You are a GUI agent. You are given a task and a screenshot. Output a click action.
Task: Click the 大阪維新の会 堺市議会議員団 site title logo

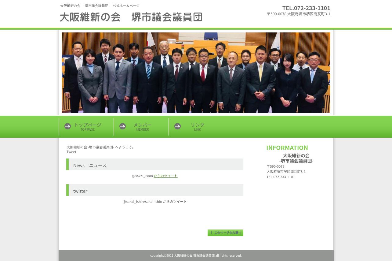click(x=131, y=17)
